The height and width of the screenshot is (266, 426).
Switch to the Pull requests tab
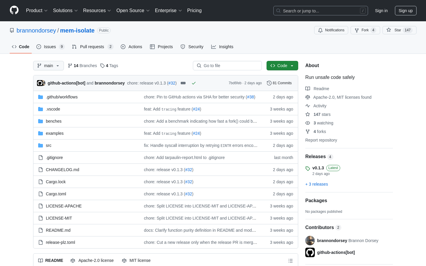click(93, 47)
